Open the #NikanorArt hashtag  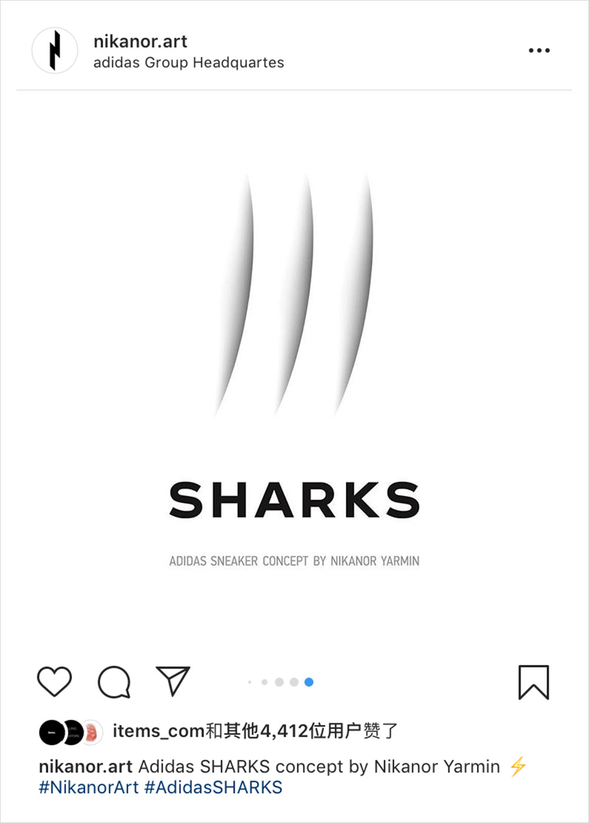coord(88,788)
